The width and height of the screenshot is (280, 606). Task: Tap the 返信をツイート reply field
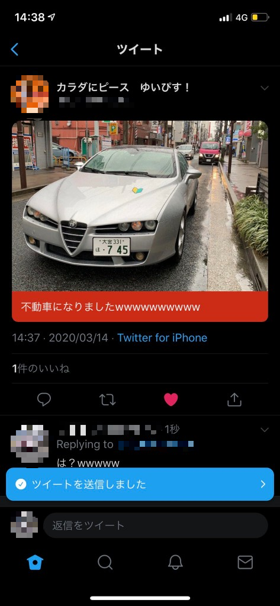(156, 526)
